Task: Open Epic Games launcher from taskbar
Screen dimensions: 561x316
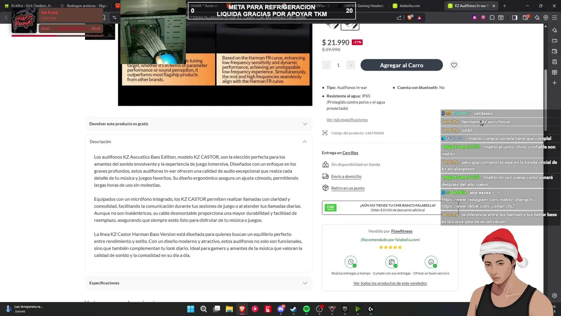Action: 345,309
